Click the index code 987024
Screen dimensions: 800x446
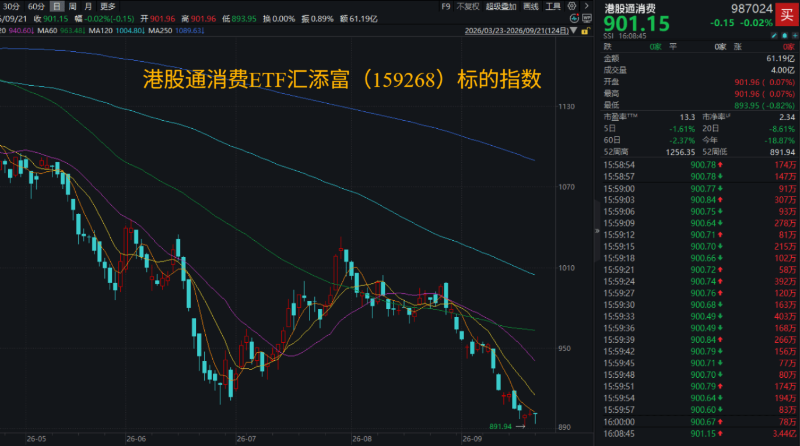(x=753, y=9)
